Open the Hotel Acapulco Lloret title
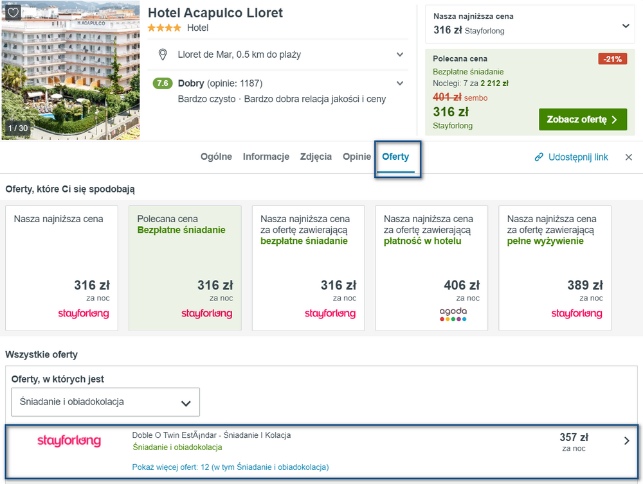The height and width of the screenshot is (484, 643). (x=215, y=13)
